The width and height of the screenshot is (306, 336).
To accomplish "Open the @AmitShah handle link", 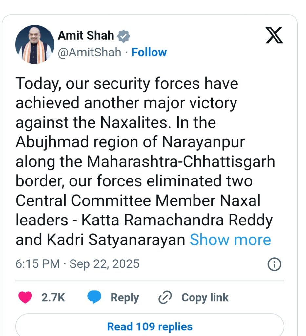I will (x=90, y=52).
